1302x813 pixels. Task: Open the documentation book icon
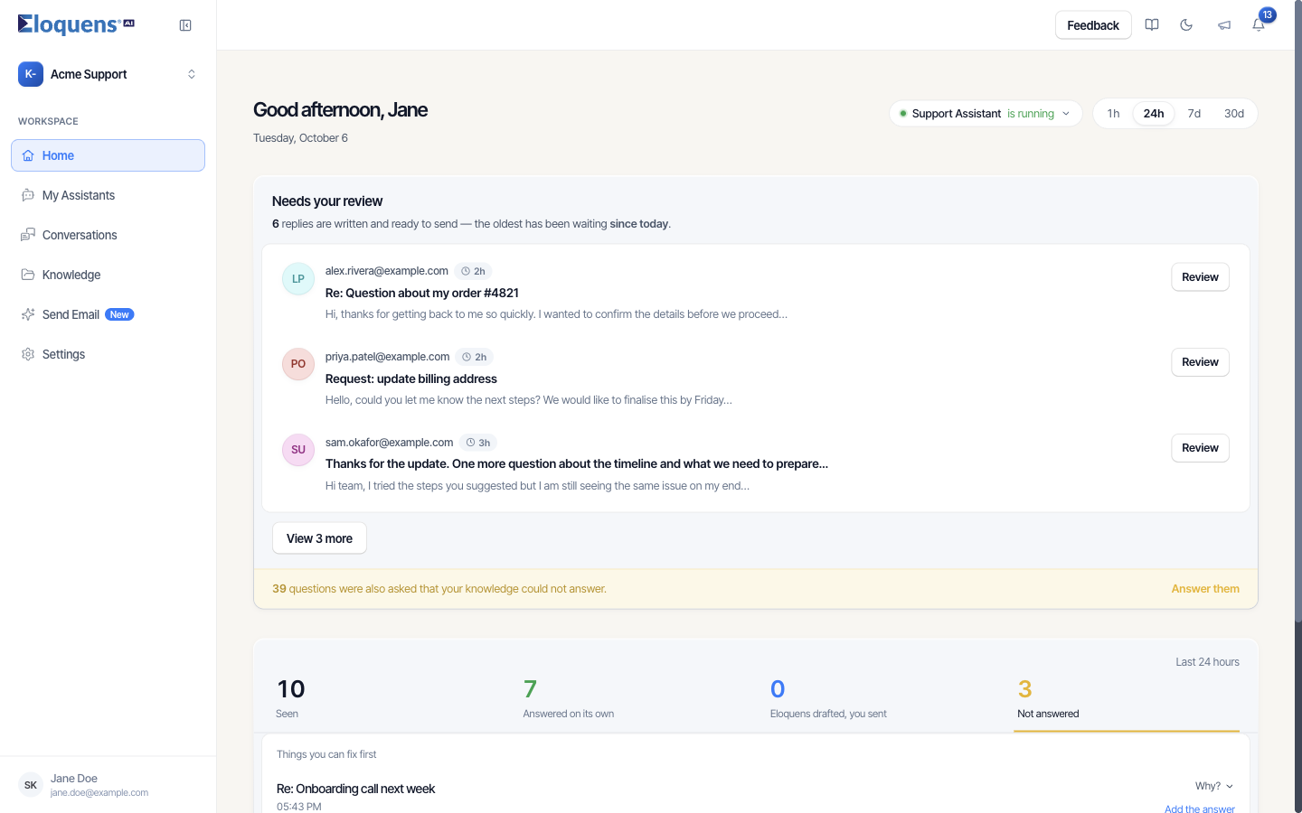[1152, 25]
